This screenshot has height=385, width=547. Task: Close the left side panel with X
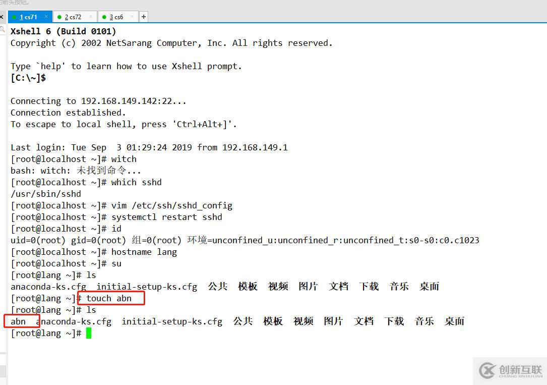pos(2,17)
